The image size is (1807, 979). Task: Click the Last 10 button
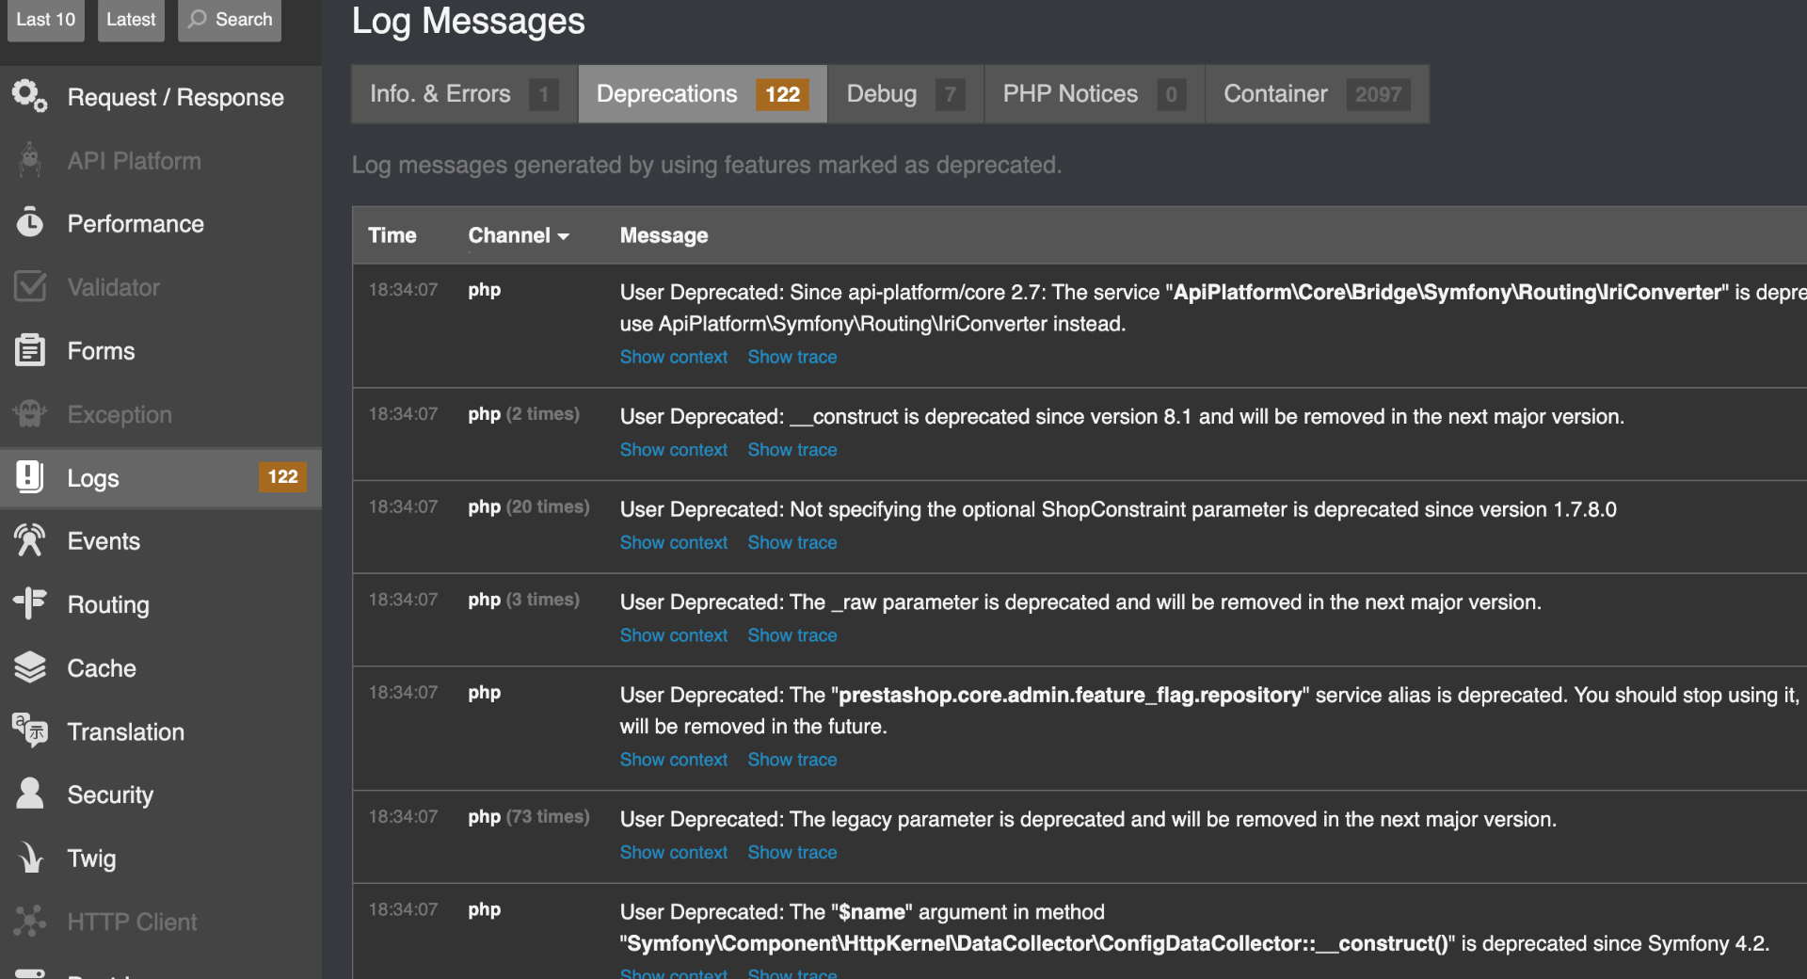pyautogui.click(x=45, y=19)
